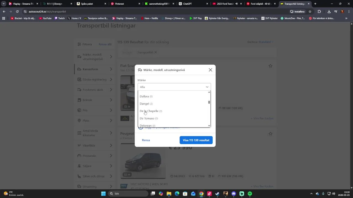Viewport: 353px width, 198px height.
Task: Open the SVT Play bookmark
Action: 196,18
